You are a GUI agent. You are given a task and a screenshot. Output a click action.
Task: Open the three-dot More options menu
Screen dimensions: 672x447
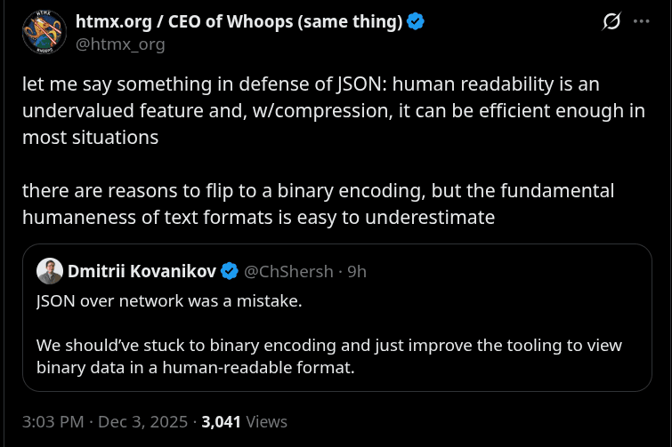(641, 22)
